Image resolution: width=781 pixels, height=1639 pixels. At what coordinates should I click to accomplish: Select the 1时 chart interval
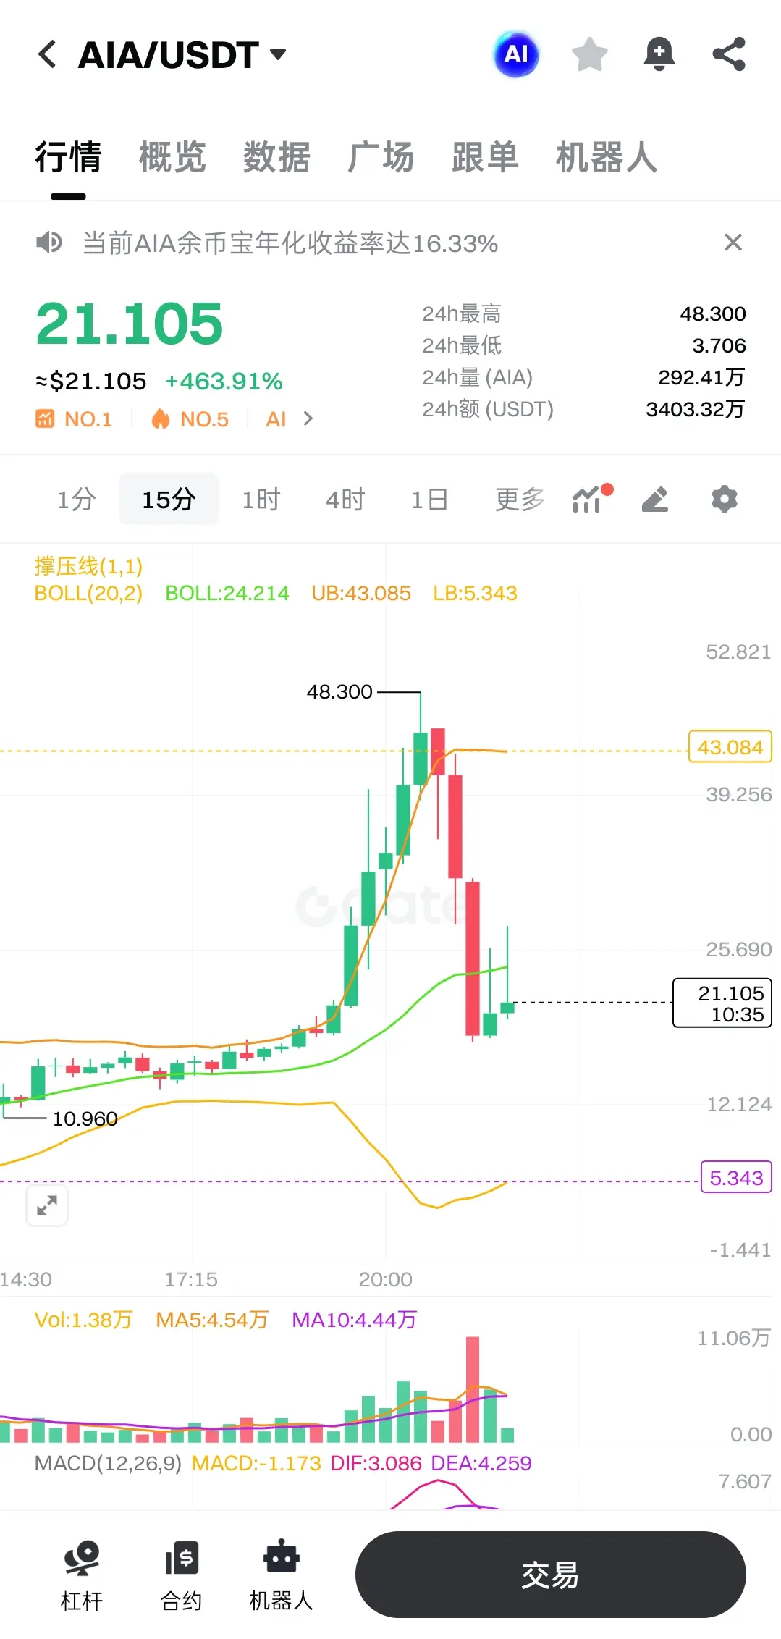click(261, 499)
